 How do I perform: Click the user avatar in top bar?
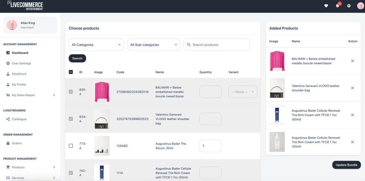point(360,6)
